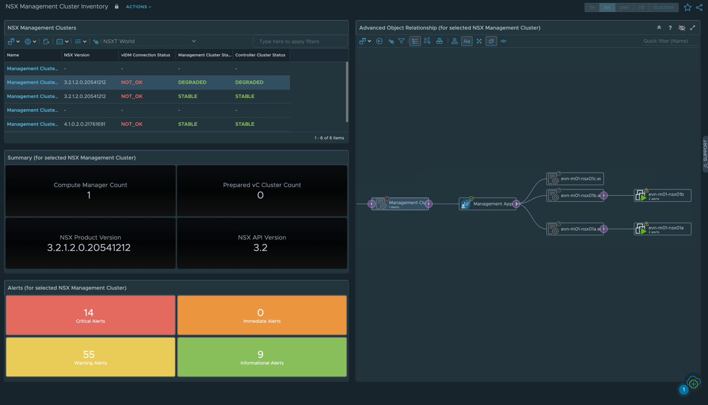This screenshot has width=708, height=405.
Task: Click the filter funnel icon in relationship toolbar
Action: pos(402,42)
